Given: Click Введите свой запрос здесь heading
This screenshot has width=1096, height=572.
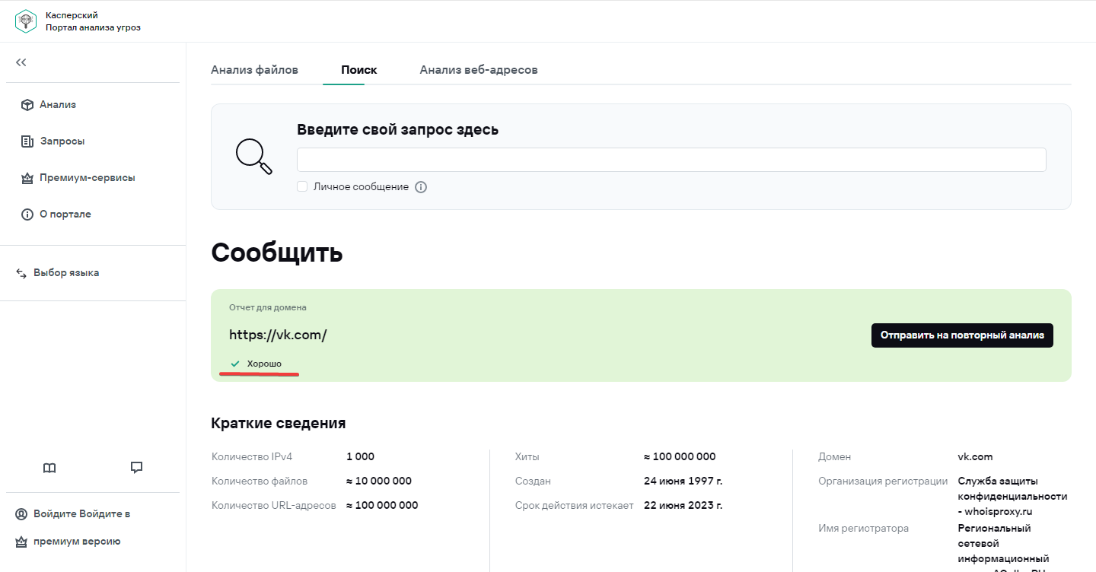Looking at the screenshot, I should [x=397, y=129].
